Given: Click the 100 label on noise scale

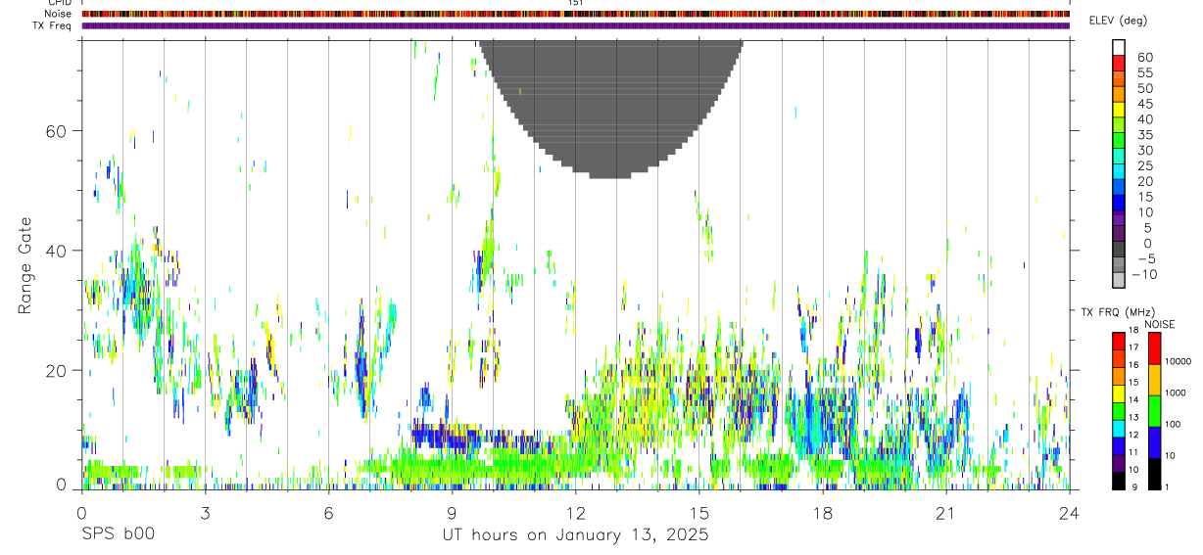Looking at the screenshot, I should tap(1173, 424).
